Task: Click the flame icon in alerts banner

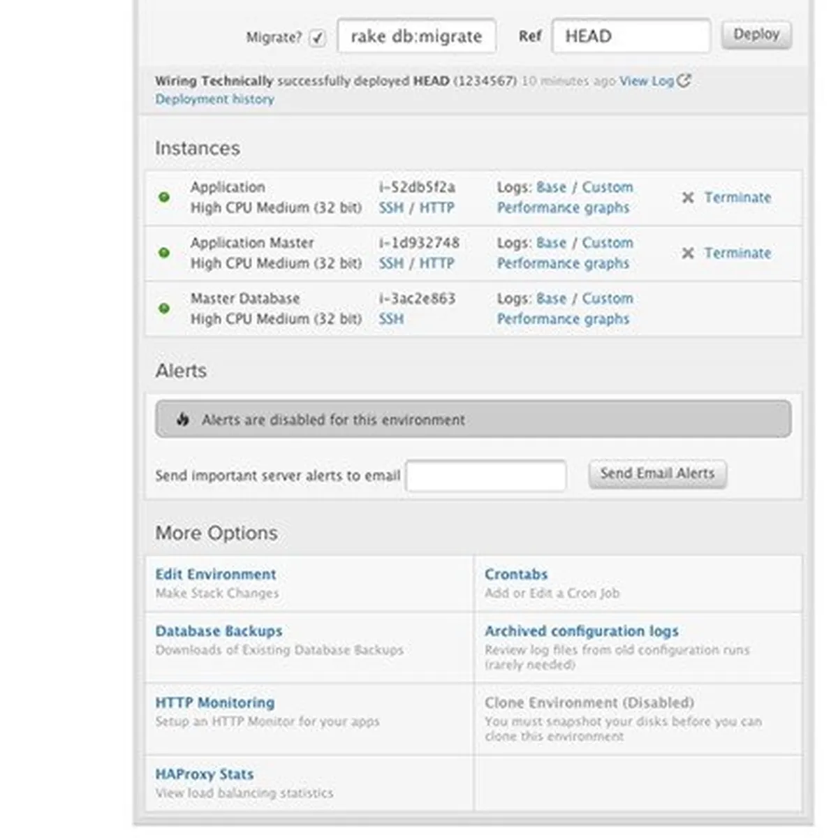Action: point(183,420)
